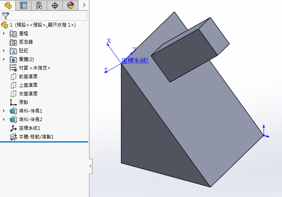
Task: Switch to the PropertyManager tab
Action: [x=24, y=5]
